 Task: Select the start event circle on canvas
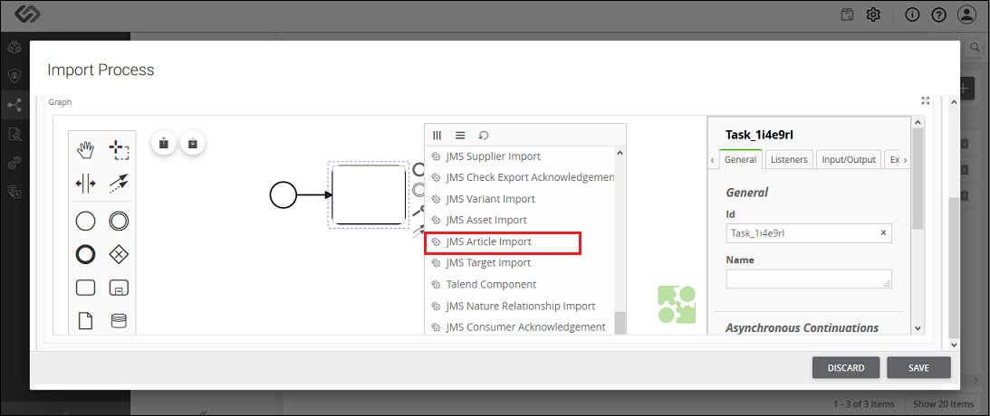coord(283,194)
